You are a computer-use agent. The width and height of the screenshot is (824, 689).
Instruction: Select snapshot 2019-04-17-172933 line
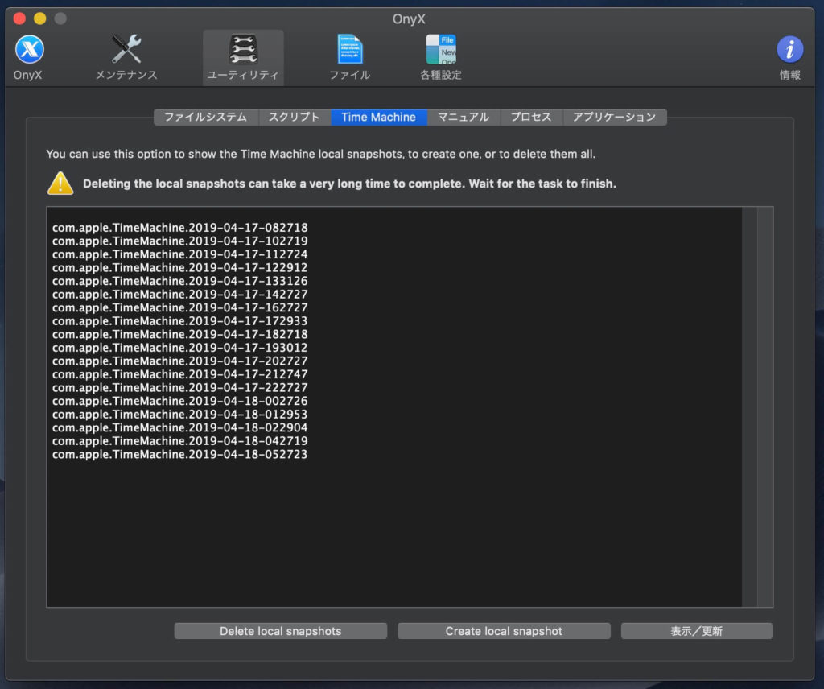(179, 321)
